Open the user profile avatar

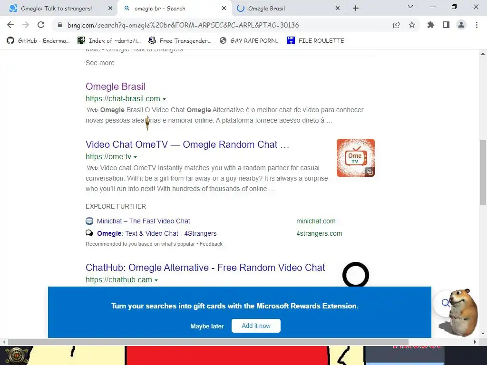461,25
